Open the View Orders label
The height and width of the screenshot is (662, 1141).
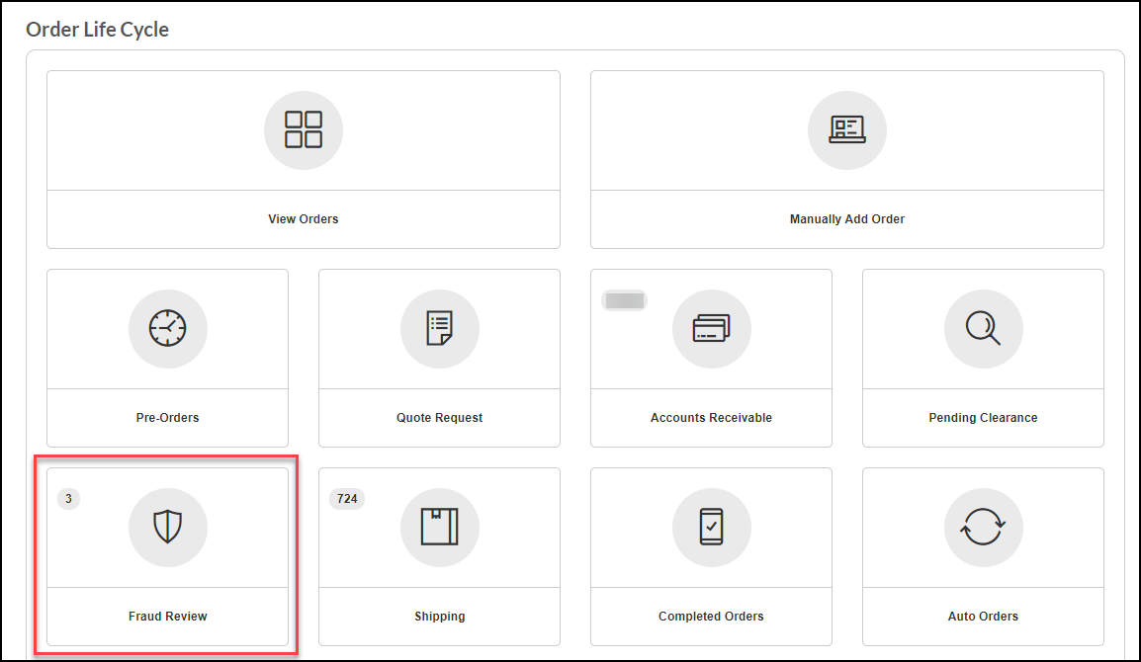(x=304, y=219)
